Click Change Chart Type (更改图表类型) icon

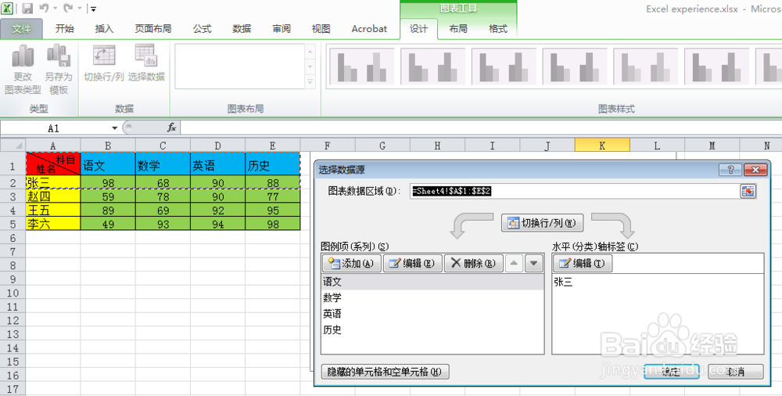(x=23, y=70)
